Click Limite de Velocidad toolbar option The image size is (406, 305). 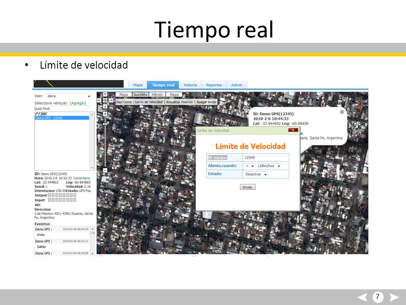tap(149, 102)
